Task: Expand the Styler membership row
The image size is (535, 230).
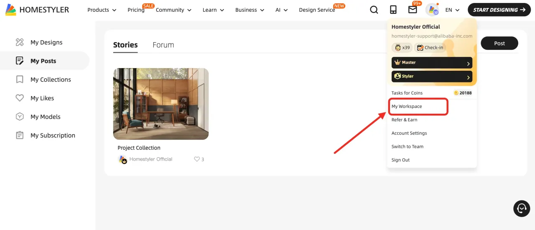Action: [x=432, y=77]
